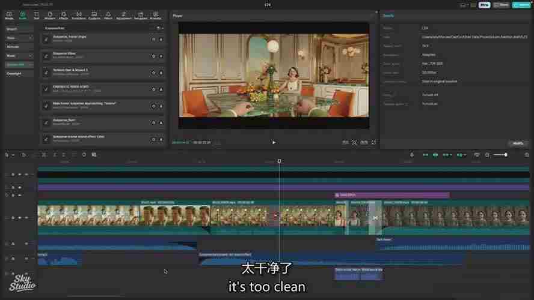Expand the Music category in sidebar
Screen dimensions: 534x300
(18, 55)
